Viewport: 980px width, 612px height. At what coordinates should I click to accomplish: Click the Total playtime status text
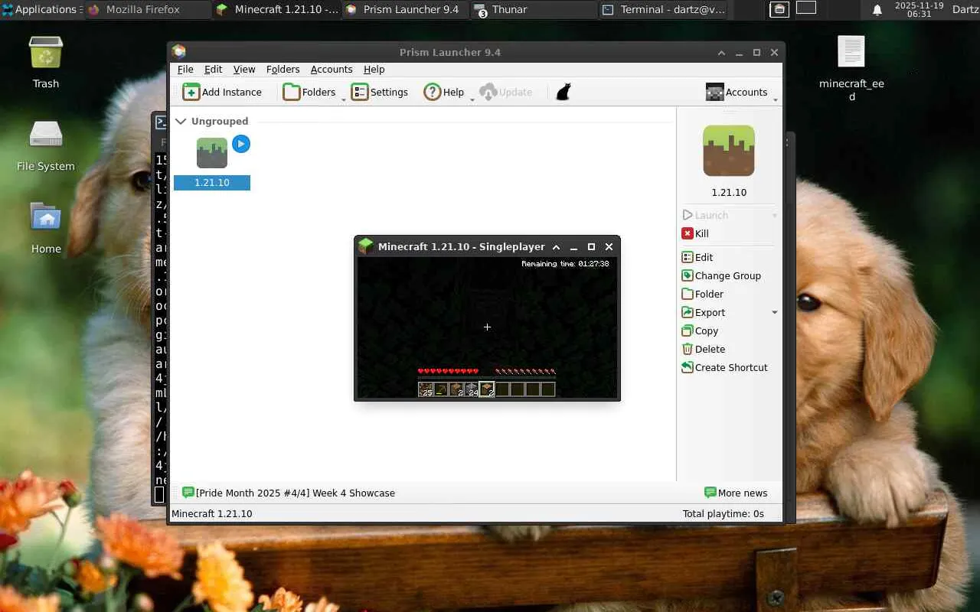point(724,513)
